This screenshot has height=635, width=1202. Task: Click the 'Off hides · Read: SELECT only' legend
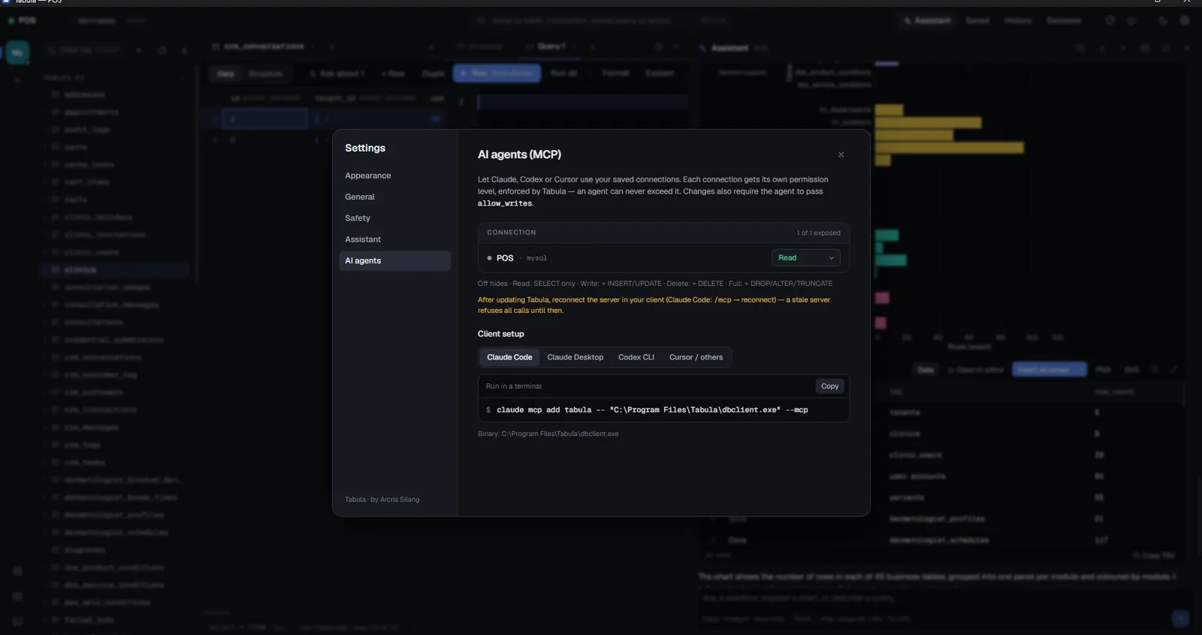pos(655,284)
